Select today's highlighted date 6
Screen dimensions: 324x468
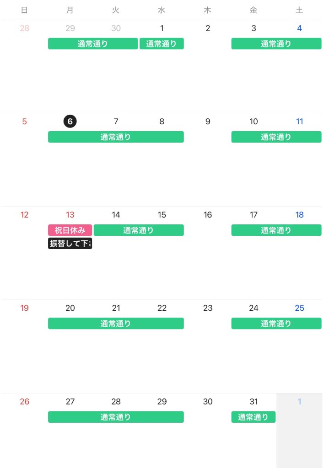(x=70, y=122)
